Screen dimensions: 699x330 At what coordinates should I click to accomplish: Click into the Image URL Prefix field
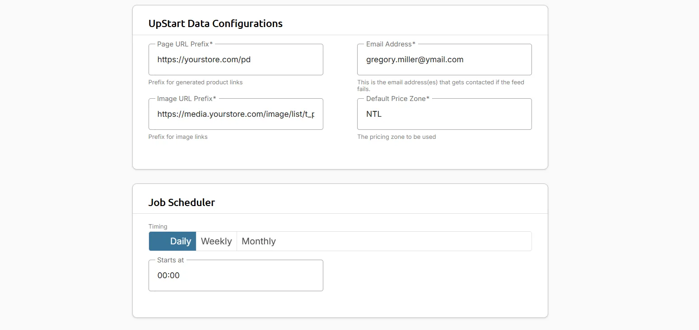click(236, 114)
